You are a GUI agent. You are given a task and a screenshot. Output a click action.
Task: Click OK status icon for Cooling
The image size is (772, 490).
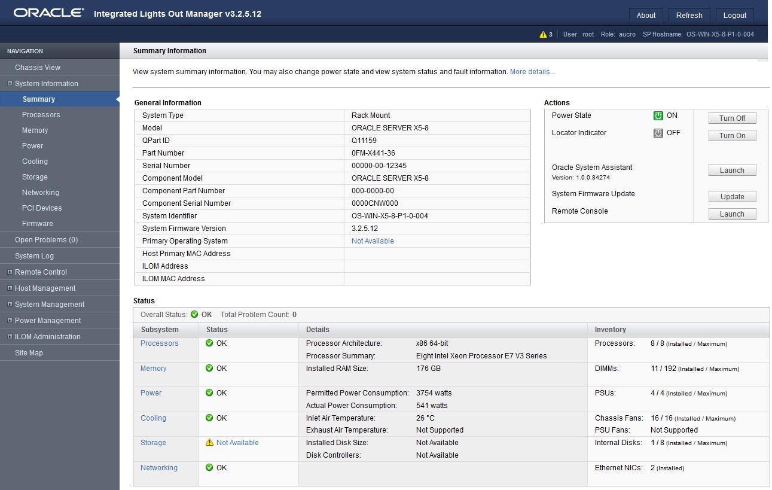209,418
